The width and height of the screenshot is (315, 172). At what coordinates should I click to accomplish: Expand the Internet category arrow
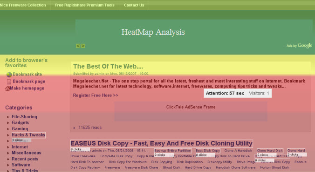[x=8, y=147]
